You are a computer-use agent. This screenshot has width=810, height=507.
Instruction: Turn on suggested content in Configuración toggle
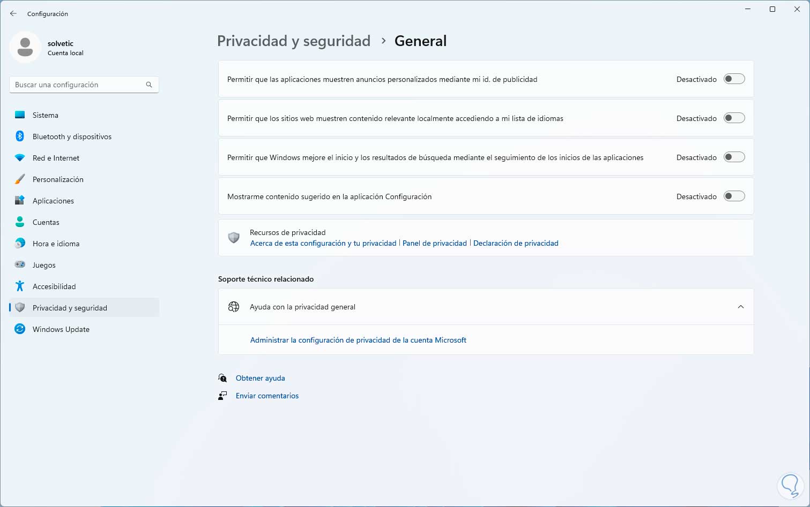(734, 196)
